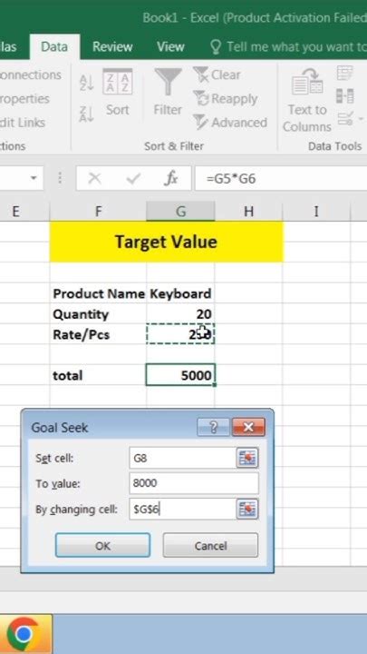The image size is (367, 654).
Task: Collapse dialog via Set cell range picker
Action: (247, 458)
